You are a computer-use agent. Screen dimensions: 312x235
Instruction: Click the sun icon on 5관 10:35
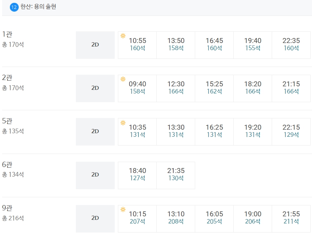123,123
